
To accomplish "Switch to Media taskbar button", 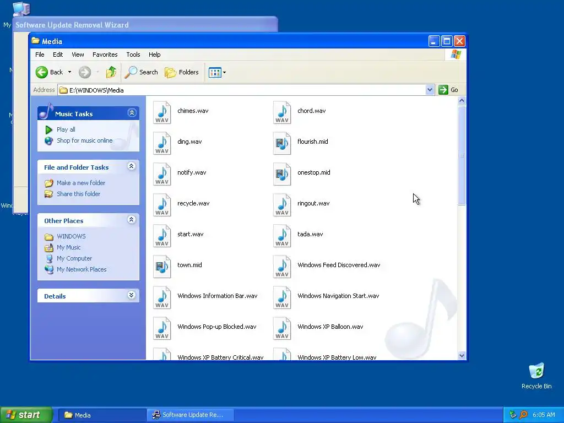I will 101,415.
